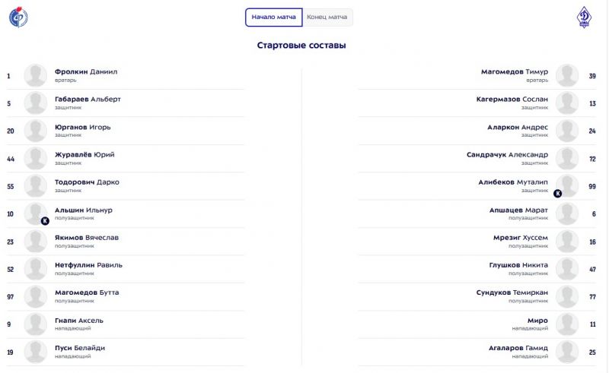Switch to the Начало матча tab
The height and width of the screenshot is (373, 609).
273,17
